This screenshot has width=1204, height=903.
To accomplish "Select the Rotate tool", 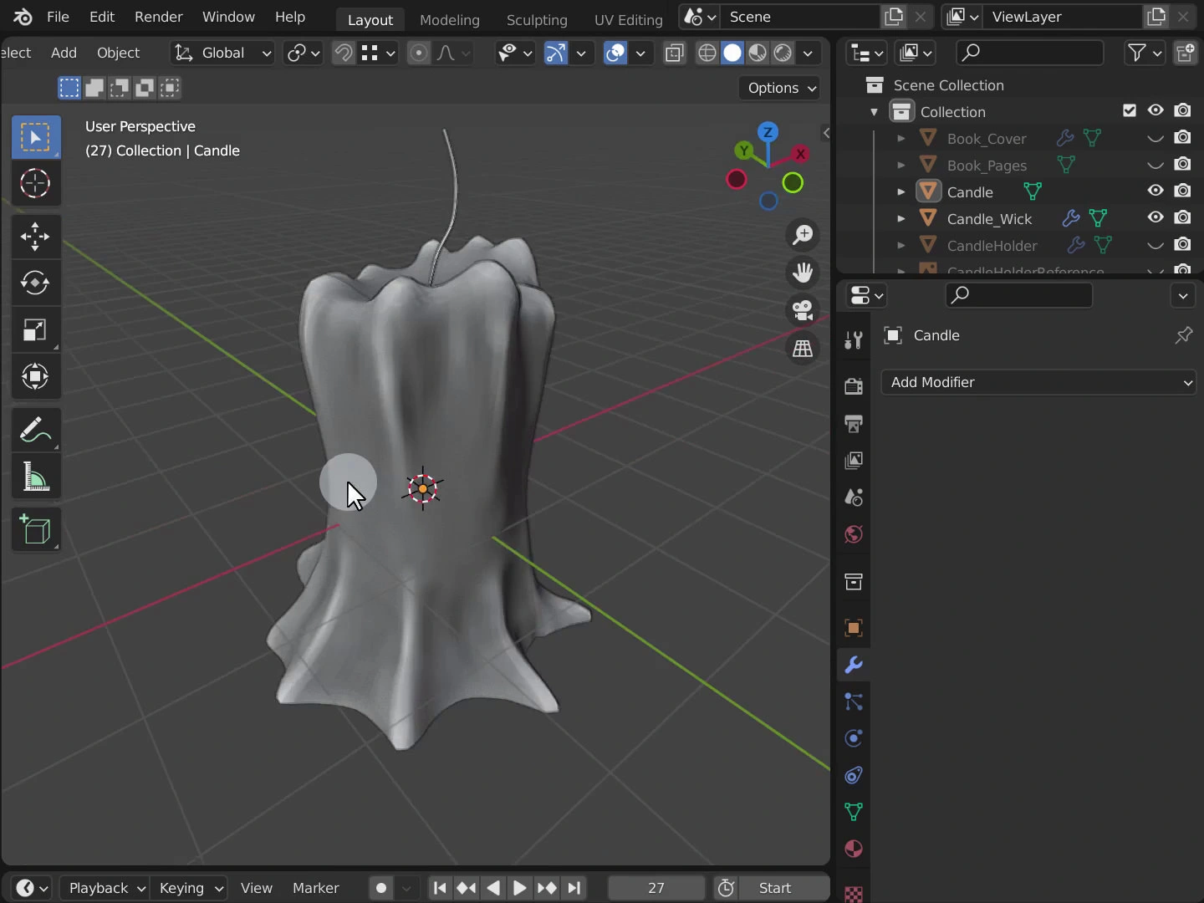I will click(x=35, y=283).
